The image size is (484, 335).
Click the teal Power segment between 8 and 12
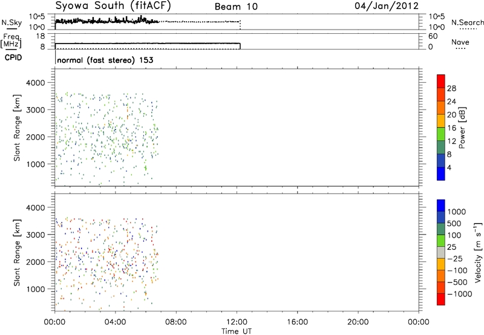pos(441,147)
